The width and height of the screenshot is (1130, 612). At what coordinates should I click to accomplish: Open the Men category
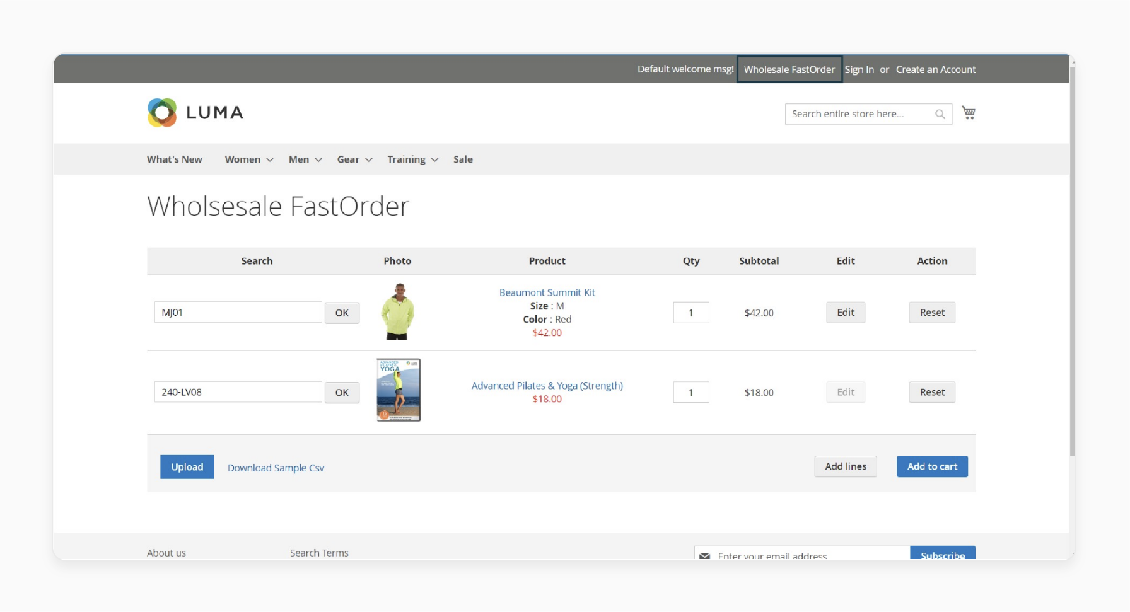[299, 159]
